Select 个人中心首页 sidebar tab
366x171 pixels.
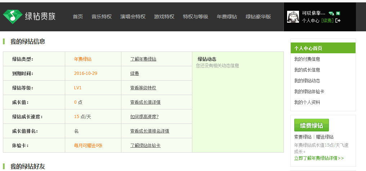[x=323, y=48]
